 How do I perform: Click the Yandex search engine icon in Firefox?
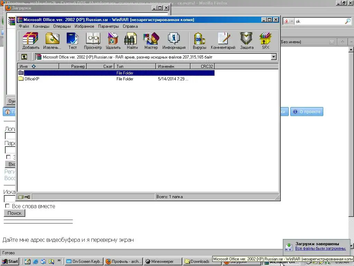pos(286,21)
